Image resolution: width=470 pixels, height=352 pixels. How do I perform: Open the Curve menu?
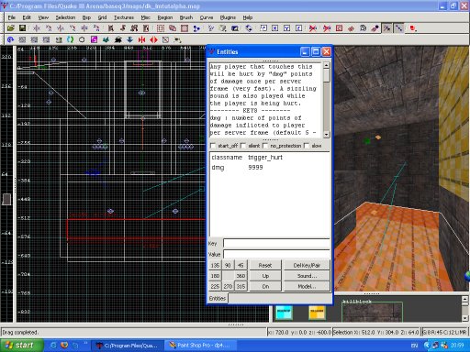[x=207, y=17]
